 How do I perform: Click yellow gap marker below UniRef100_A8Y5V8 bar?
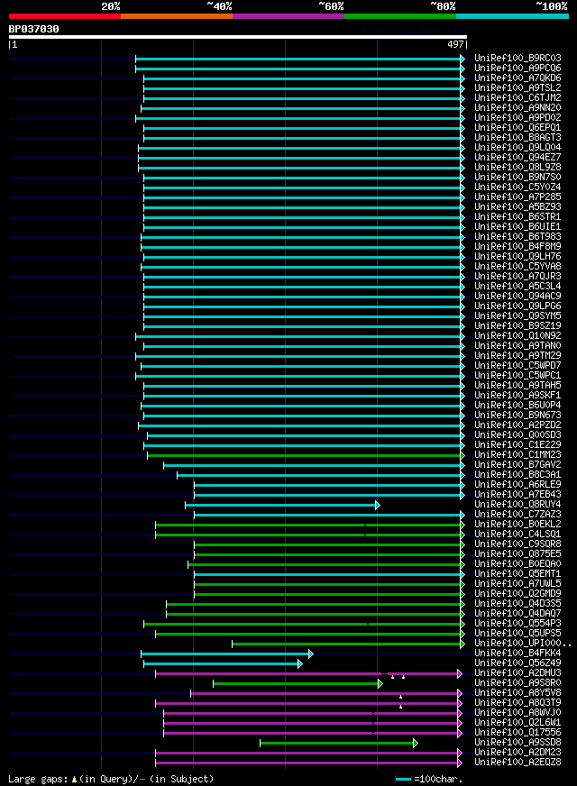400,698
